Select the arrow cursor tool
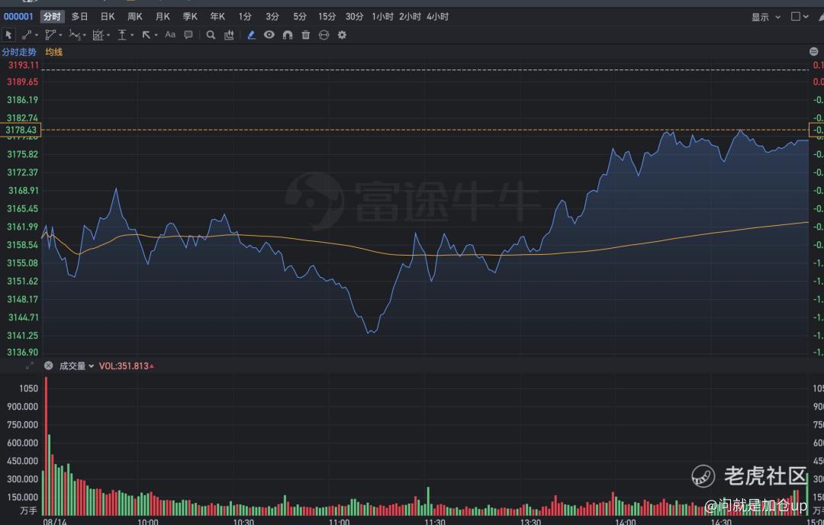 click(x=8, y=35)
